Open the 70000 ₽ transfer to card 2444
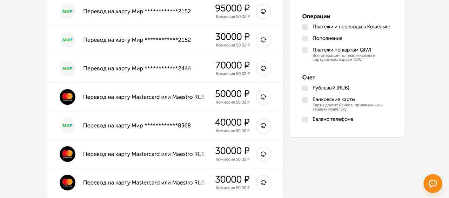Viewport: 449px width, 198px height. (137, 69)
